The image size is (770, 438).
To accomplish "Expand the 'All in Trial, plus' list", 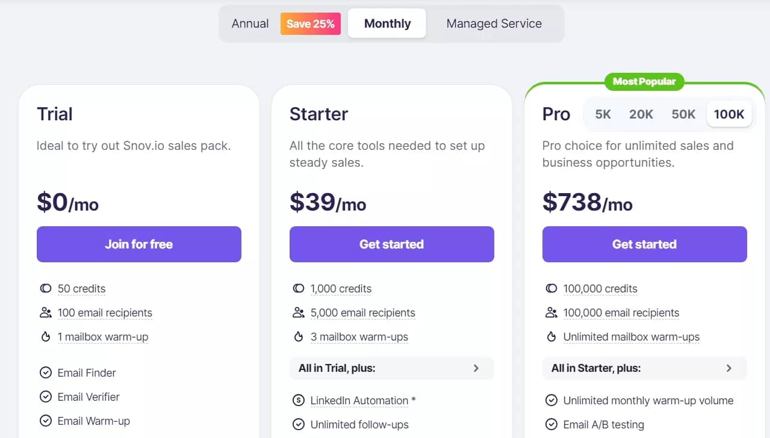I will [391, 368].
